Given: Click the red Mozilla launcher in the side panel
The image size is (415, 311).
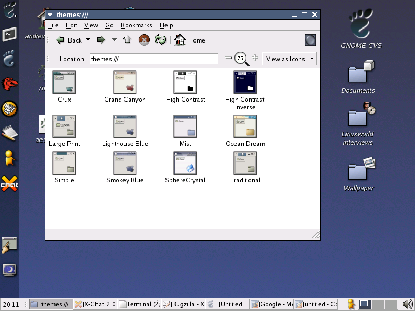Looking at the screenshot, I should point(9,83).
